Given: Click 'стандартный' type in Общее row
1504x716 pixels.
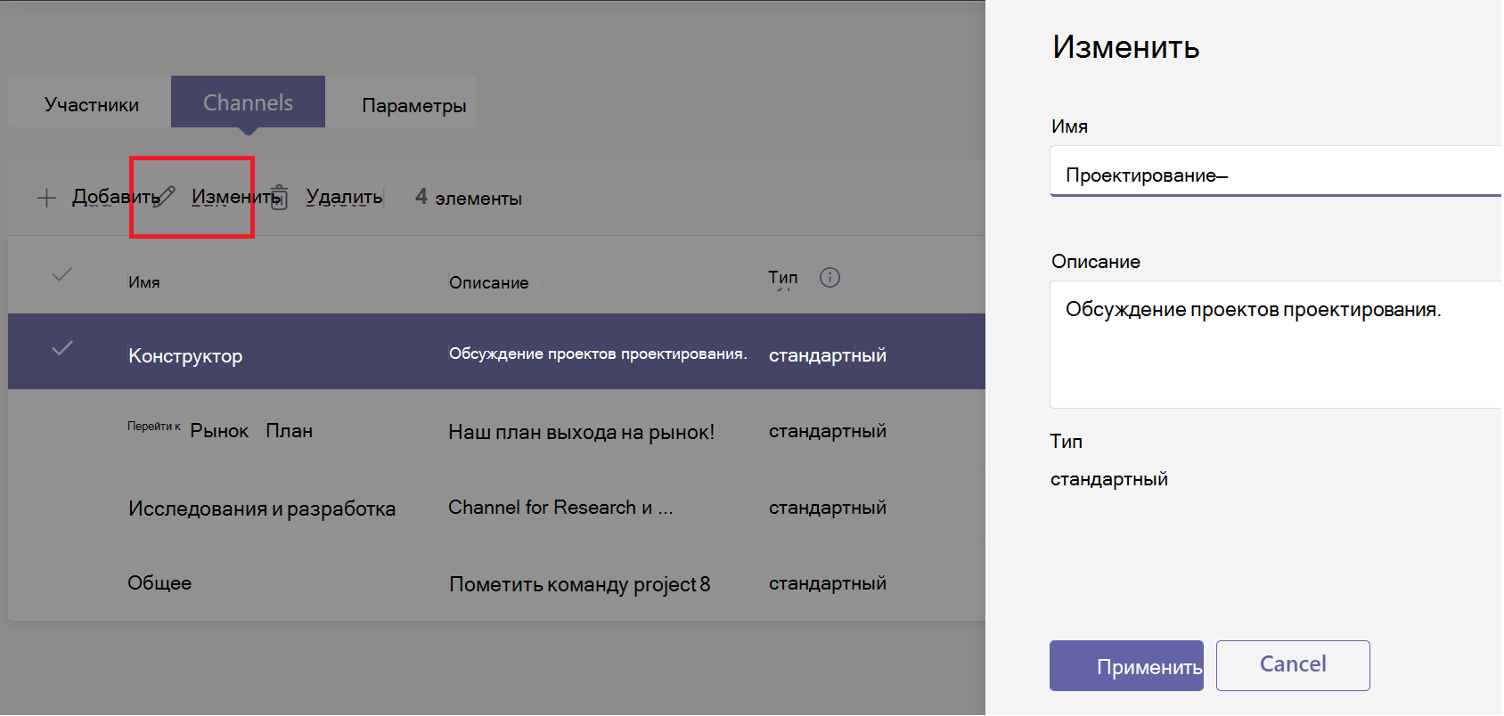Looking at the screenshot, I should click(828, 583).
